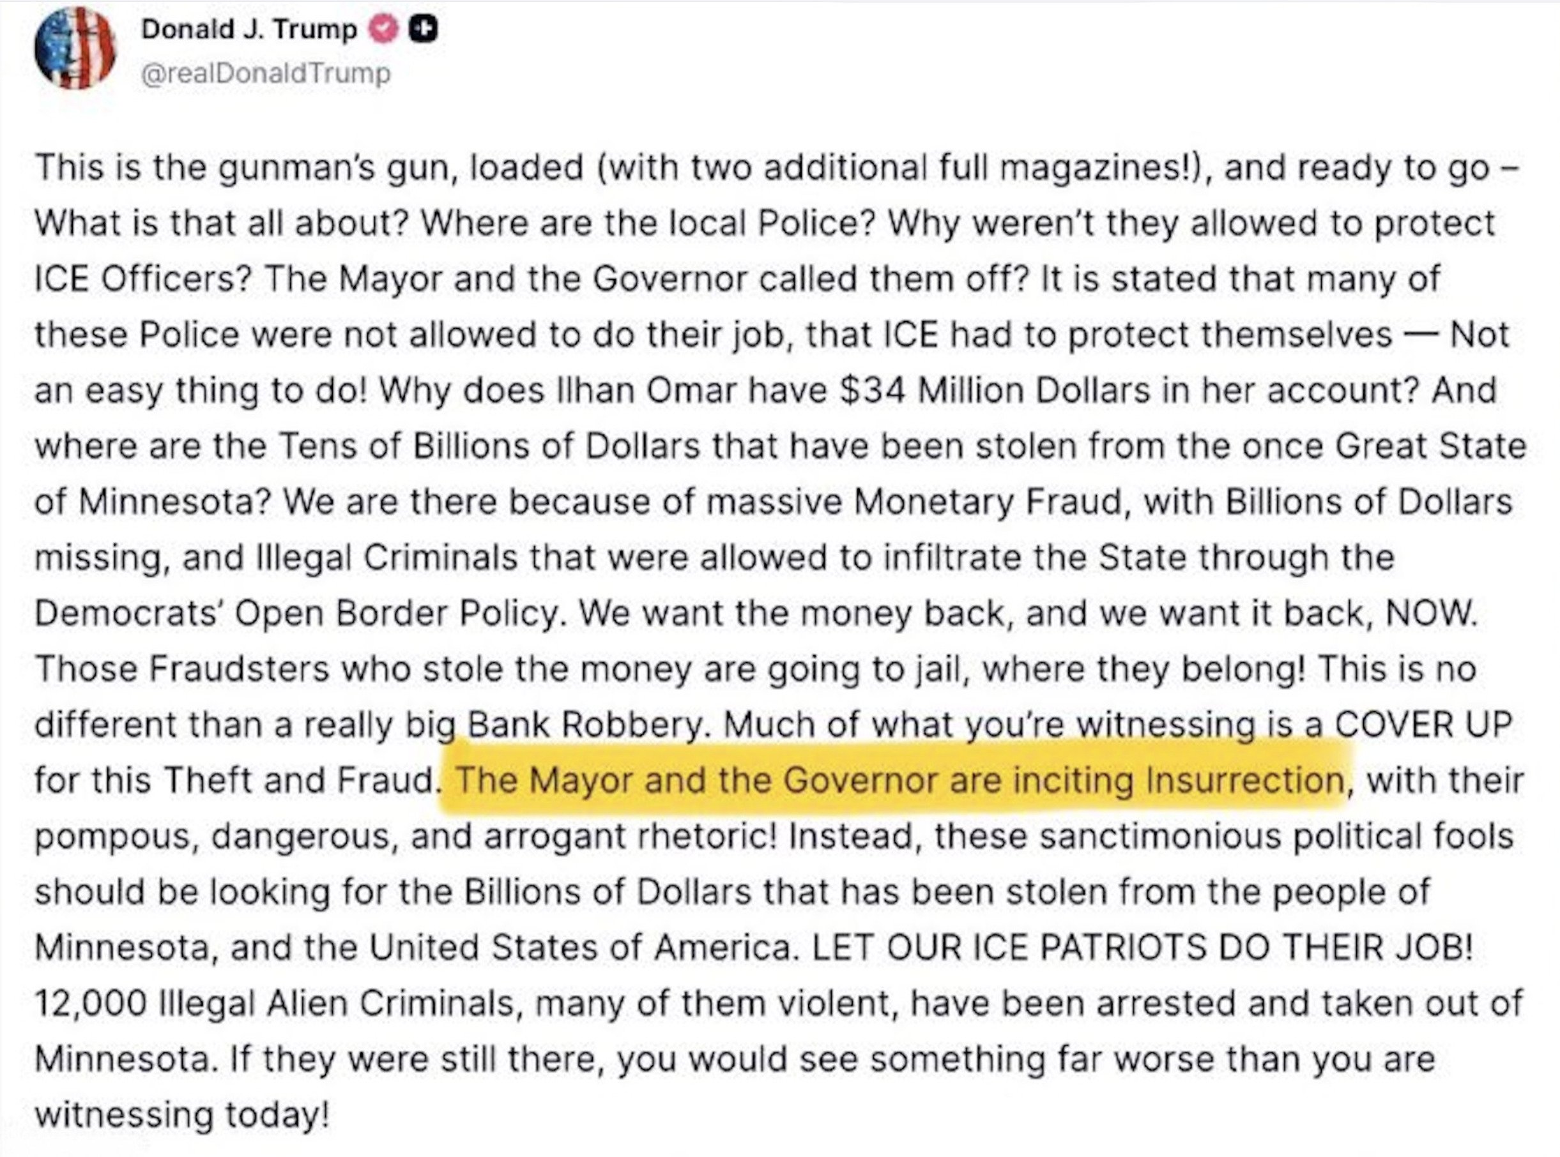The image size is (1560, 1157).
Task: Open the Donald J. Trump display name
Action: [x=249, y=29]
